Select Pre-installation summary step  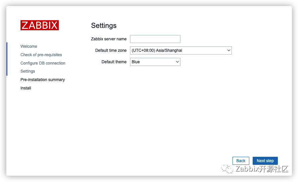click(43, 80)
